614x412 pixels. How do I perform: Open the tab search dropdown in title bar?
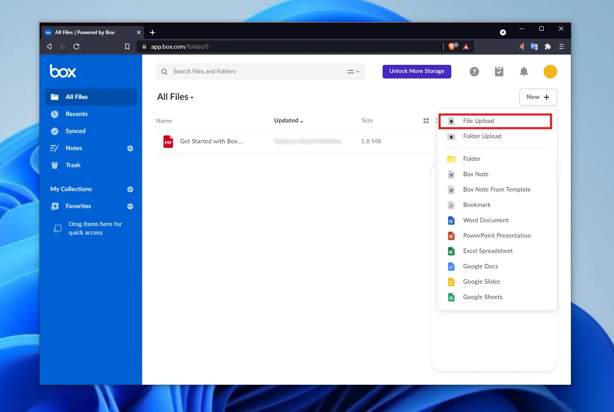coord(503,32)
